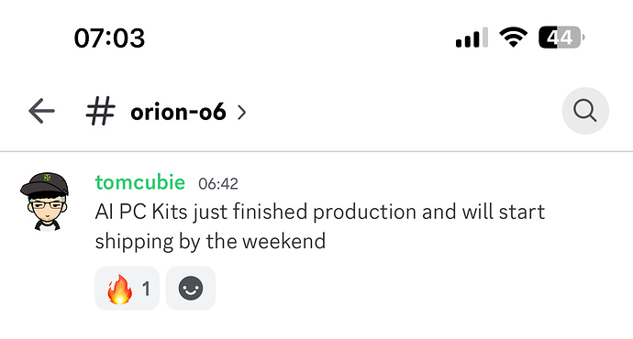The width and height of the screenshot is (633, 339).
Task: Tap the word "production" in the message
Action: coord(364,213)
